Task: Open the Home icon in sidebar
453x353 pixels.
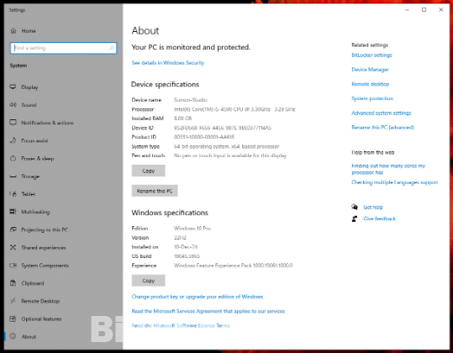Action: point(13,30)
